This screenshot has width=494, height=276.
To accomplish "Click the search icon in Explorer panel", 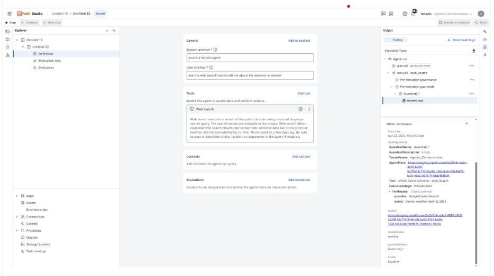I will pos(114,31).
